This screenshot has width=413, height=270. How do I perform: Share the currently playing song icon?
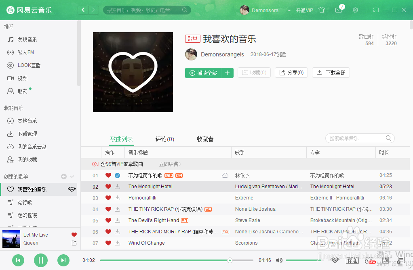[x=74, y=243]
